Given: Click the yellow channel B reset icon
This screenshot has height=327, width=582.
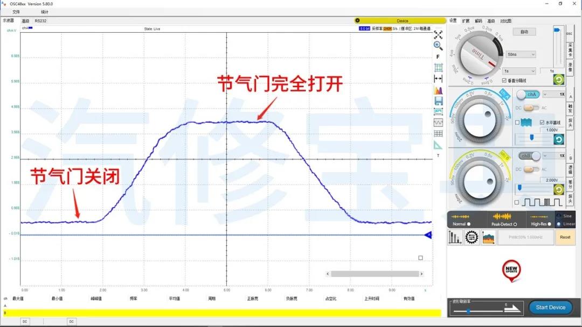Looking at the screenshot, I should (559, 190).
